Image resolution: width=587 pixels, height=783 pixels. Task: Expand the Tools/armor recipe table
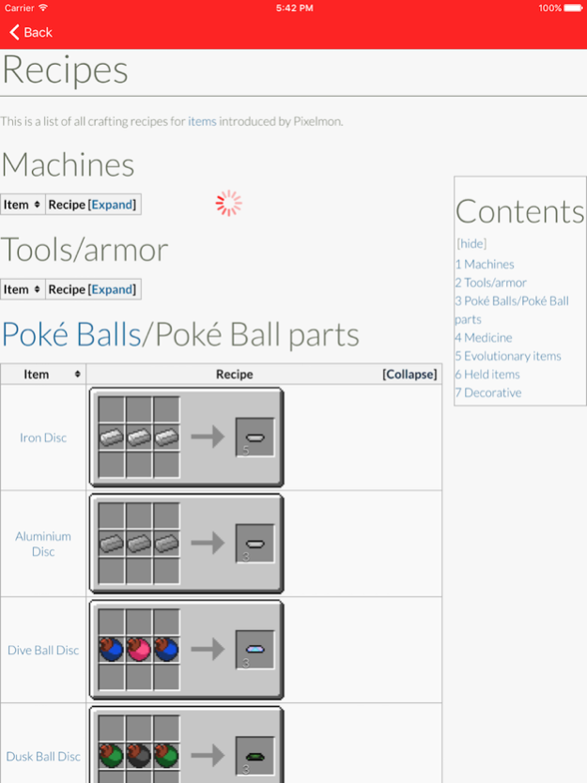click(113, 289)
